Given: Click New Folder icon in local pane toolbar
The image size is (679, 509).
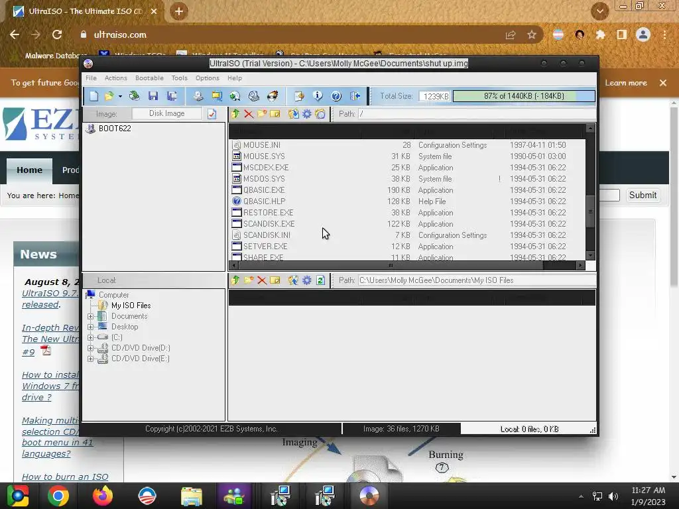Looking at the screenshot, I should pos(249,280).
